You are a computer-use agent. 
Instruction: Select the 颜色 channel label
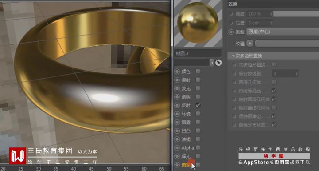pos(186,72)
